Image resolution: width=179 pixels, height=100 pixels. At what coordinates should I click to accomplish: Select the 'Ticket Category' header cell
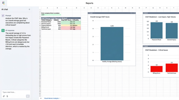(x=47, y=20)
